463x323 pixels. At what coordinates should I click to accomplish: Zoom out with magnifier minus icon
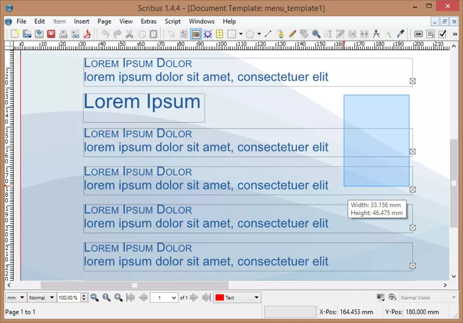95,298
